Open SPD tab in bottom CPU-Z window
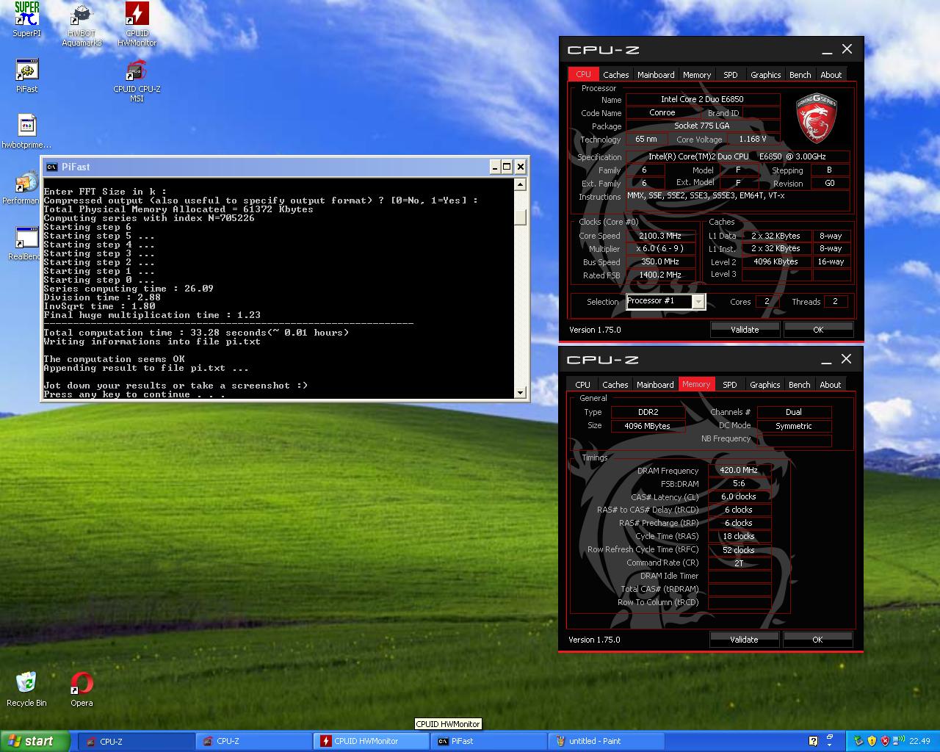 coord(730,385)
